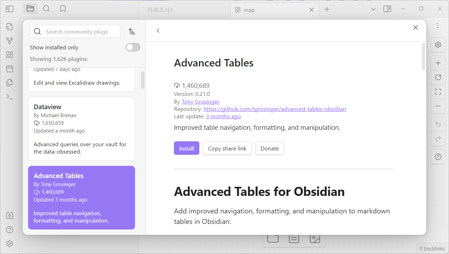Open the file explorer folder icon
Viewport: 449px width, 254px height.
pyautogui.click(x=30, y=9)
